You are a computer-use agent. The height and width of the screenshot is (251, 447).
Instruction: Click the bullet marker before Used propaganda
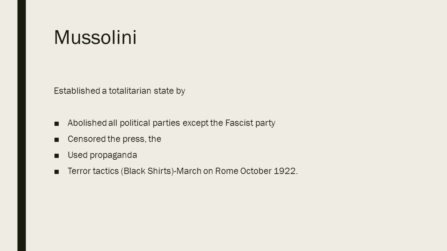tap(57, 155)
